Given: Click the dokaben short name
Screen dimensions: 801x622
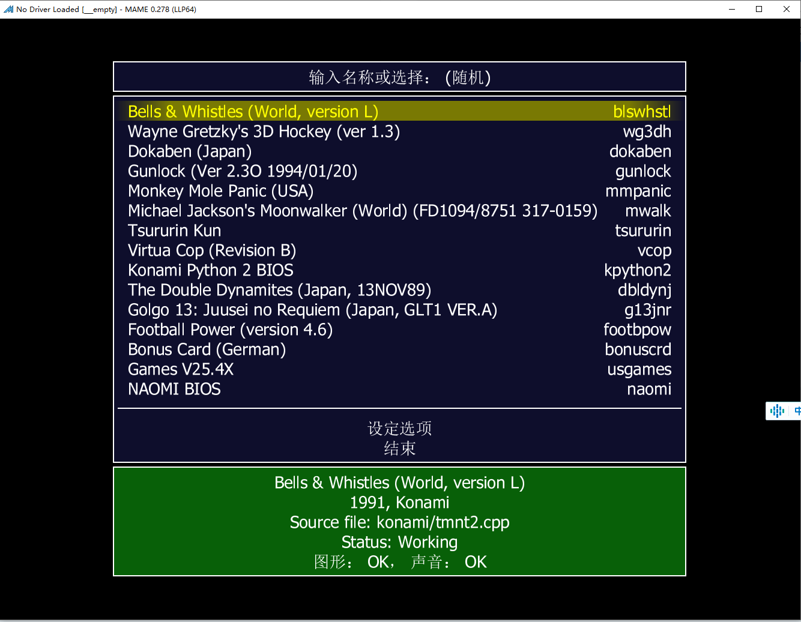Looking at the screenshot, I should click(640, 151).
